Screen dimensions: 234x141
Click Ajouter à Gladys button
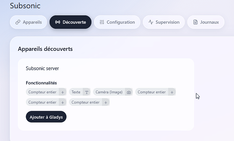point(46,117)
